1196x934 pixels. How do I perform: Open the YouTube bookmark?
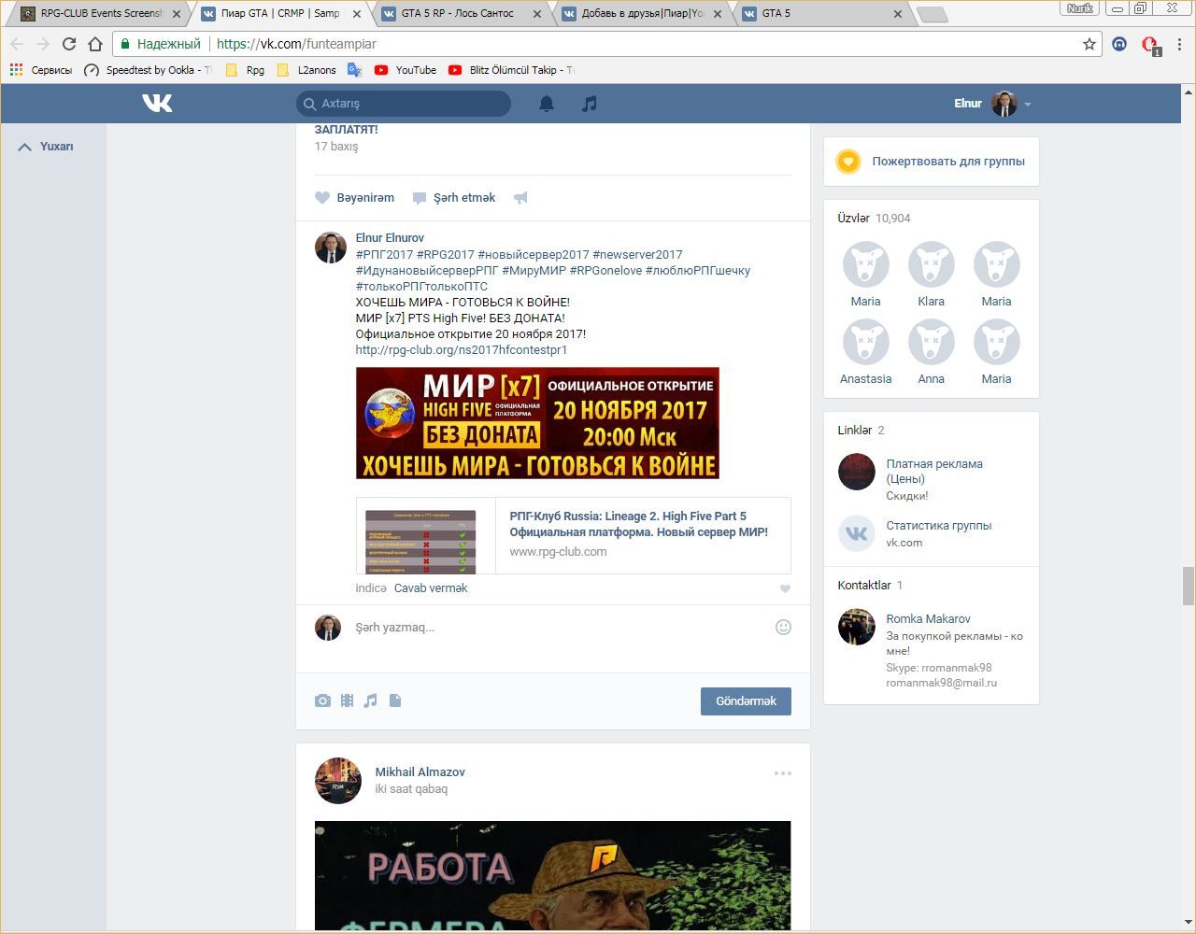(406, 70)
